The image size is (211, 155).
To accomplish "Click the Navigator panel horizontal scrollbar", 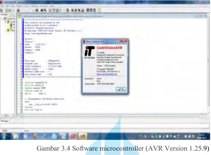I will tap(7, 115).
